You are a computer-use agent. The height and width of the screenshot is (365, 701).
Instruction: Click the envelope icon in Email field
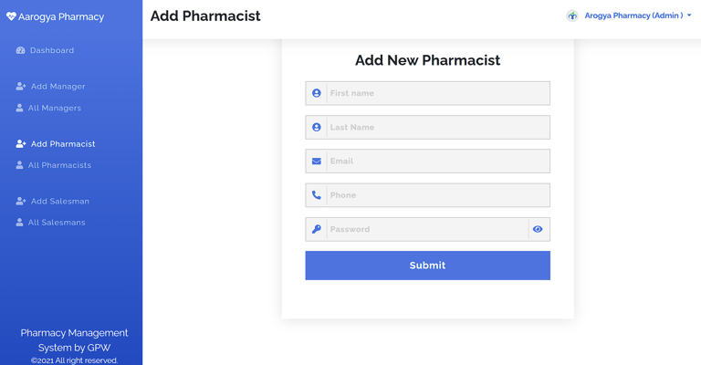pos(317,162)
